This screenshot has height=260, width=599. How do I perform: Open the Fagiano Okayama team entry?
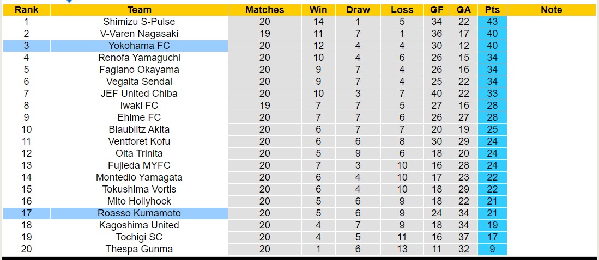[139, 70]
